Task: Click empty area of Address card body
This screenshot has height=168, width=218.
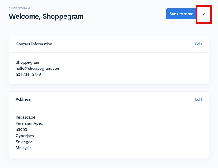Action: [125, 132]
